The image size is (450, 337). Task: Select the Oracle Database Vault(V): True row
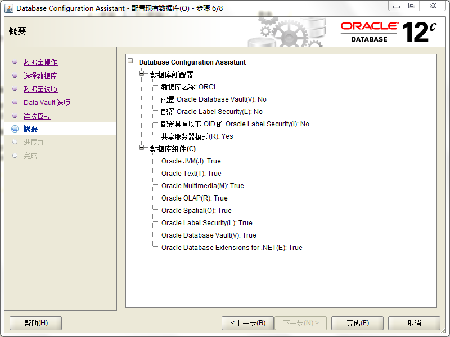[x=209, y=235]
